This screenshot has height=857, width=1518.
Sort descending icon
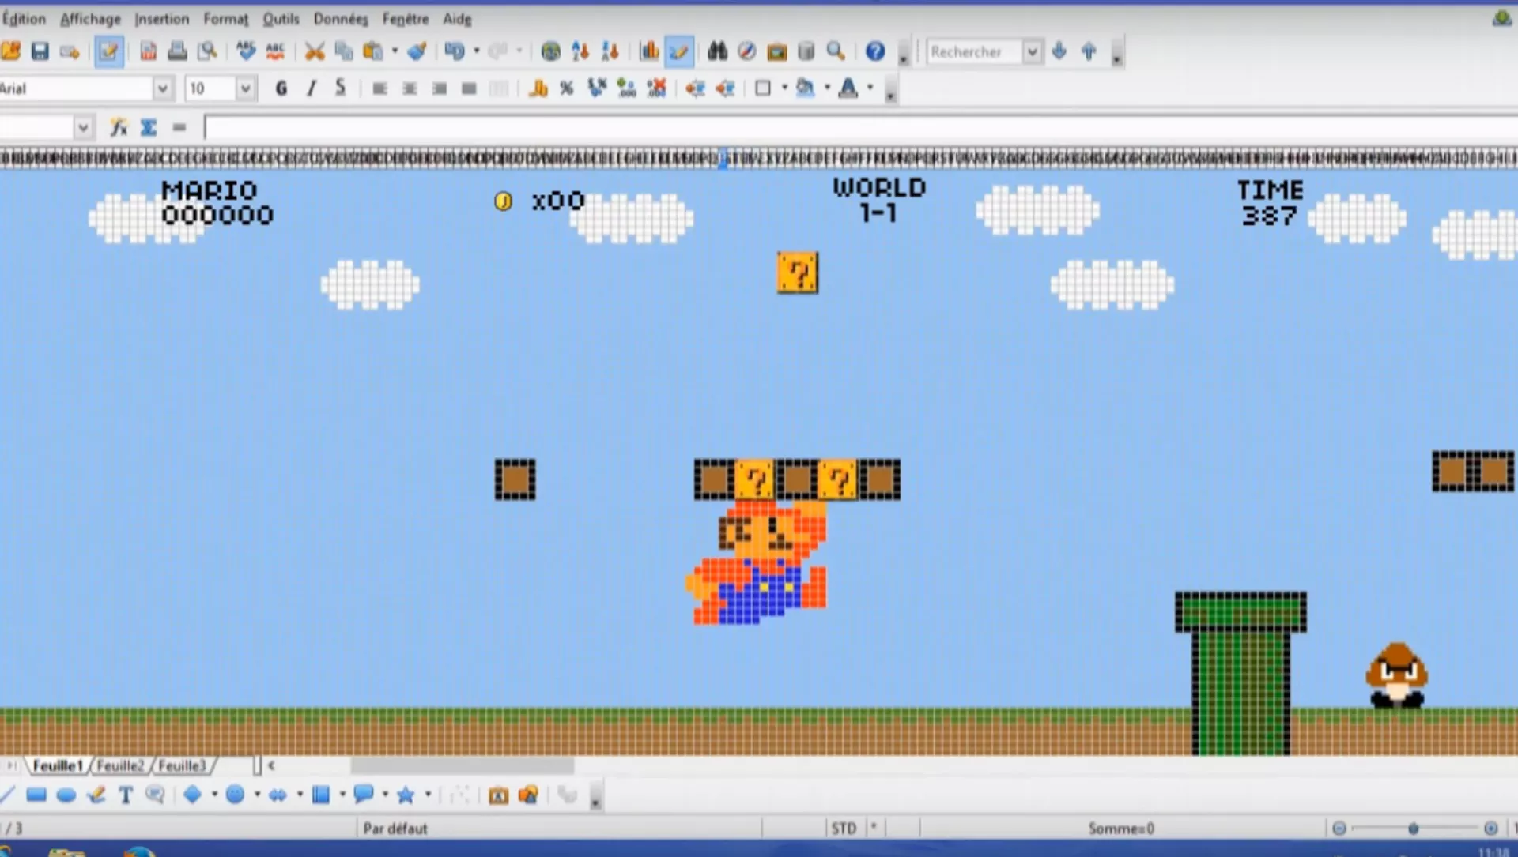(610, 52)
